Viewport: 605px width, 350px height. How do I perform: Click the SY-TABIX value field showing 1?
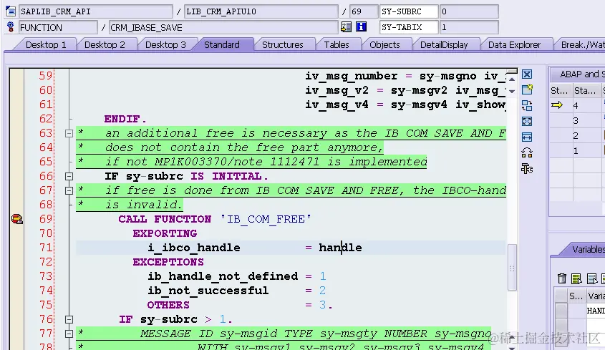coord(469,27)
